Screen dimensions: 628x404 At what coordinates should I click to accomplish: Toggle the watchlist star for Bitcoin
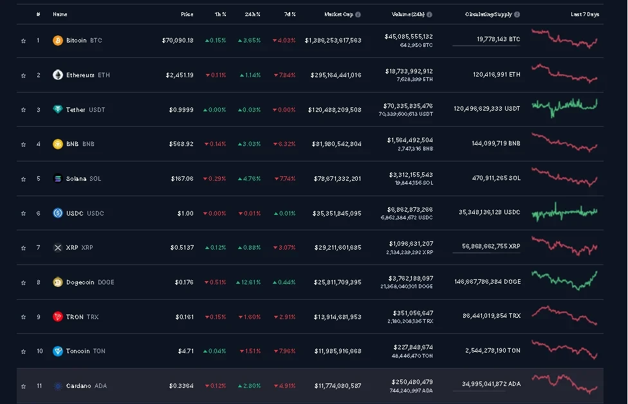(x=23, y=41)
